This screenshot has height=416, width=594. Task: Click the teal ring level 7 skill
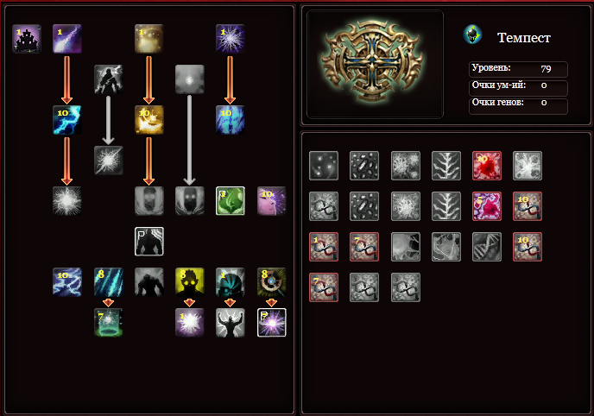click(x=108, y=323)
